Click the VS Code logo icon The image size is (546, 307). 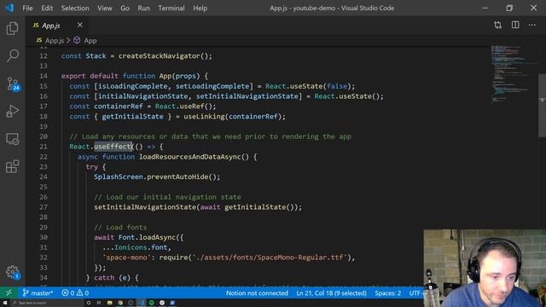[x=9, y=8]
